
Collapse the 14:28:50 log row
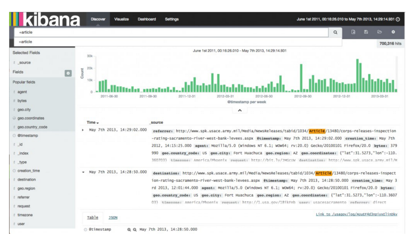[83, 172]
